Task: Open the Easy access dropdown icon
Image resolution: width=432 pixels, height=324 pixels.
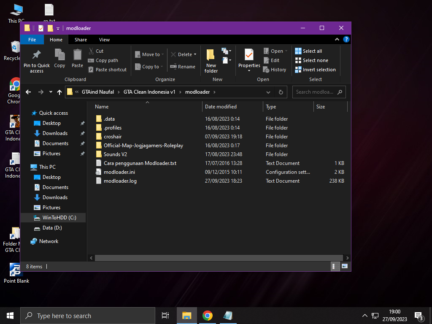Action: [227, 60]
